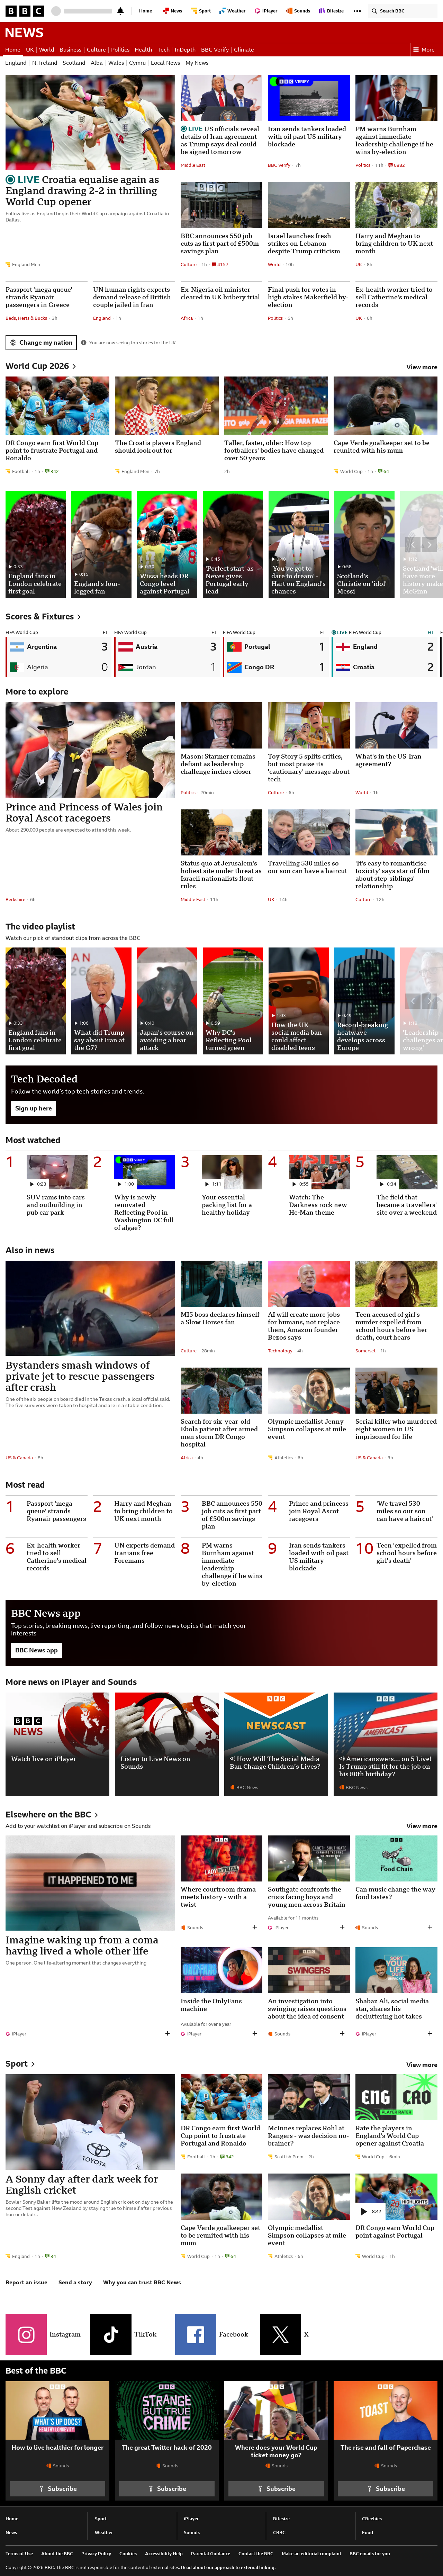This screenshot has width=443, height=2576.
Task: Open the More menu in the news bar
Action: (424, 49)
